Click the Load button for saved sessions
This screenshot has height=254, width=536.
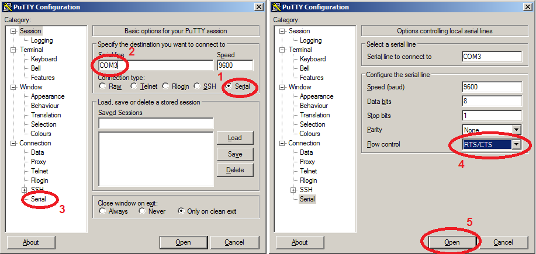click(235, 138)
